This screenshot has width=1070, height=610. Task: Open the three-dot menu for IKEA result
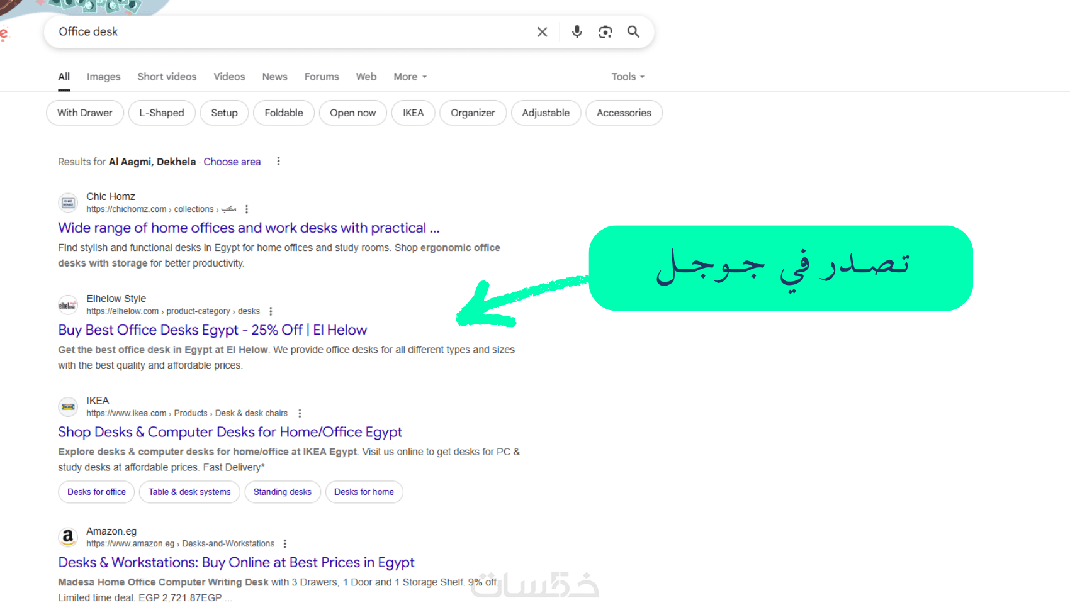pos(300,413)
